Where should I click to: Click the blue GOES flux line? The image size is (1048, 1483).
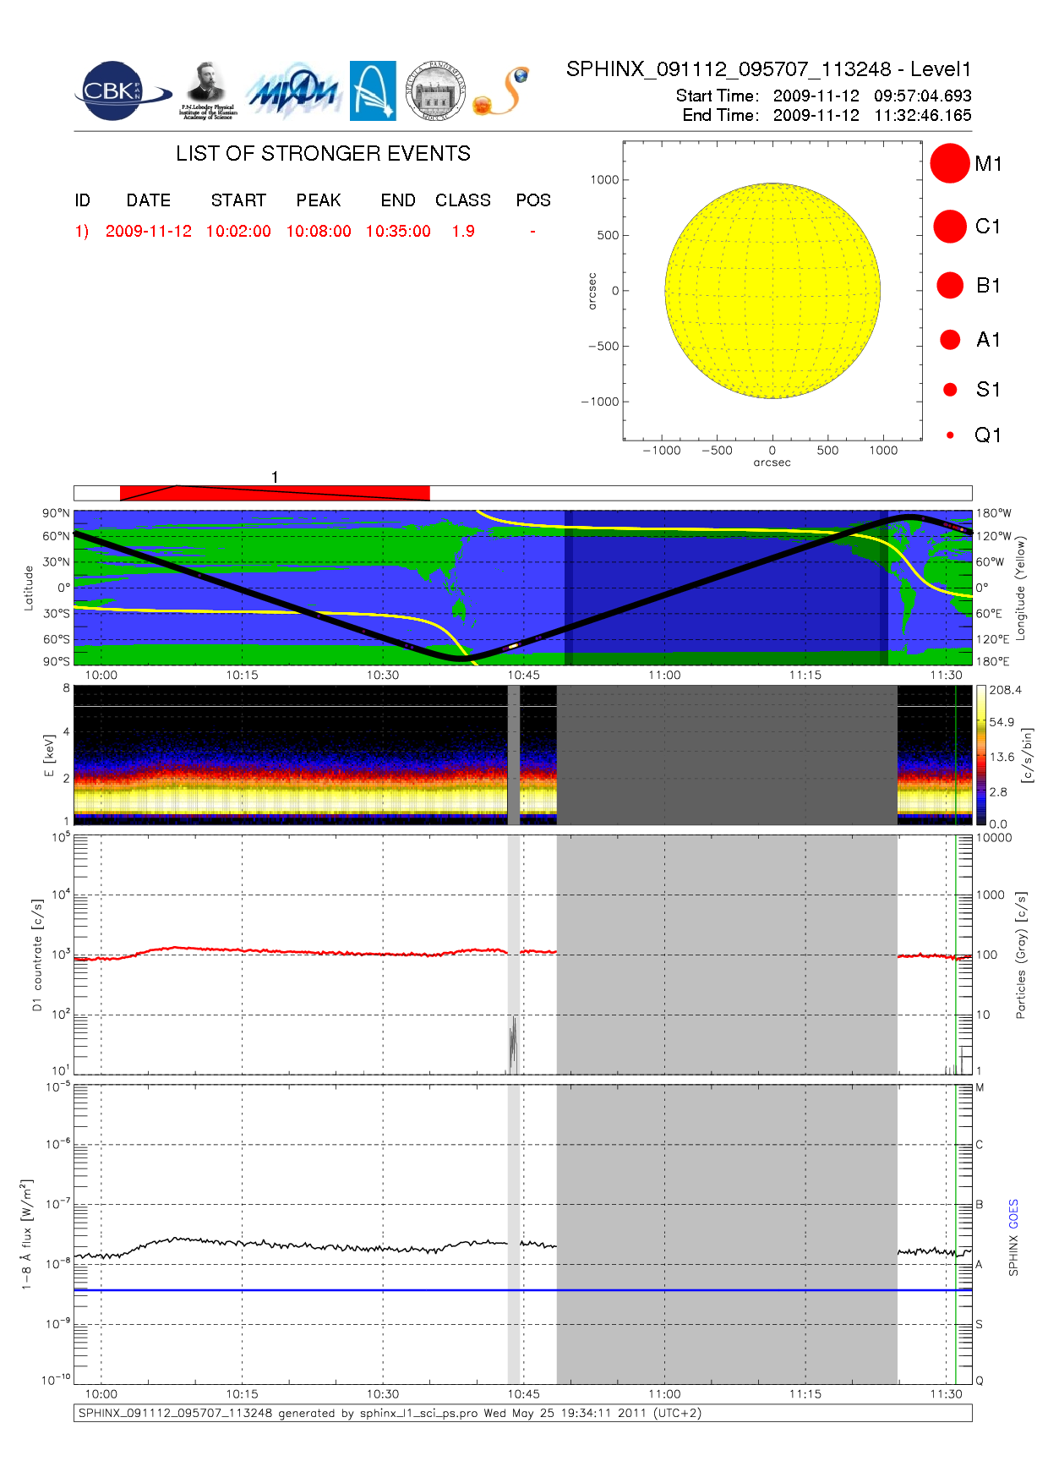coord(338,1290)
